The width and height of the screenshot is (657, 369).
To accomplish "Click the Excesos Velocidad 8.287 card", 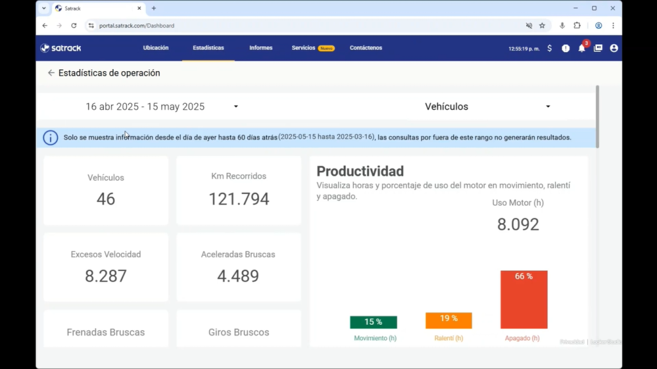I will (106, 267).
